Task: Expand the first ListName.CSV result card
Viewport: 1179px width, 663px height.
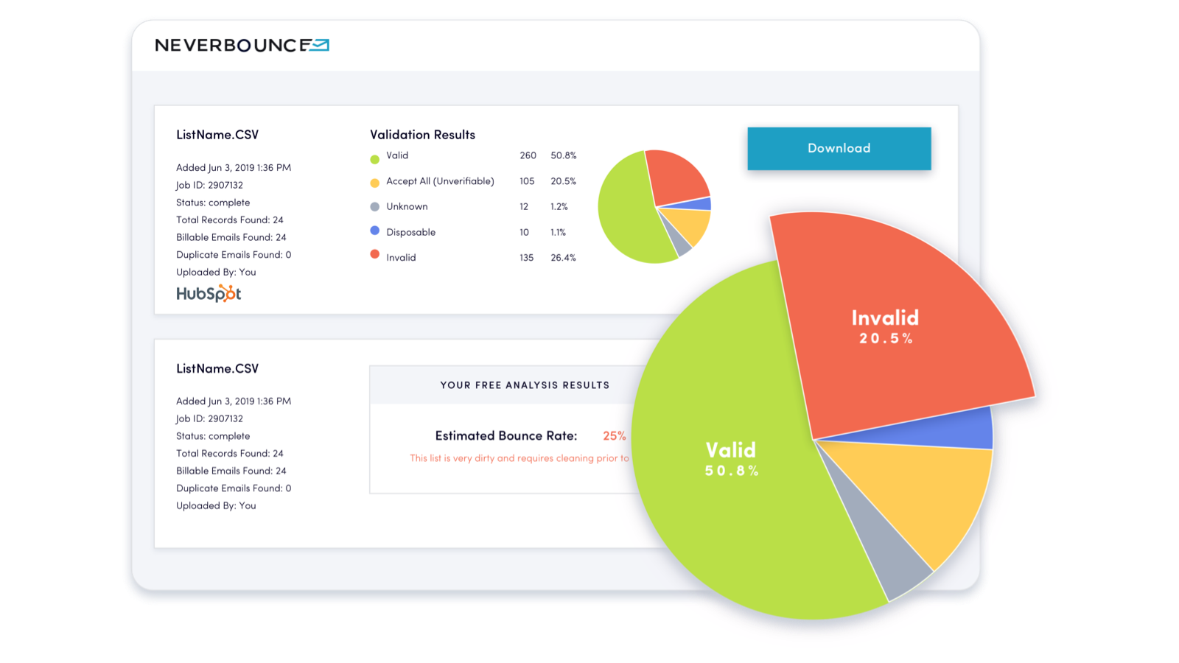Action: click(216, 134)
